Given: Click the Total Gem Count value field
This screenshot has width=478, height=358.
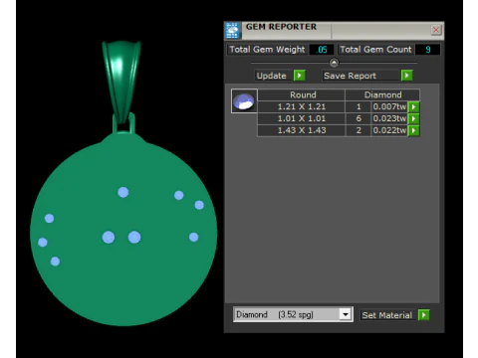Looking at the screenshot, I should point(428,50).
